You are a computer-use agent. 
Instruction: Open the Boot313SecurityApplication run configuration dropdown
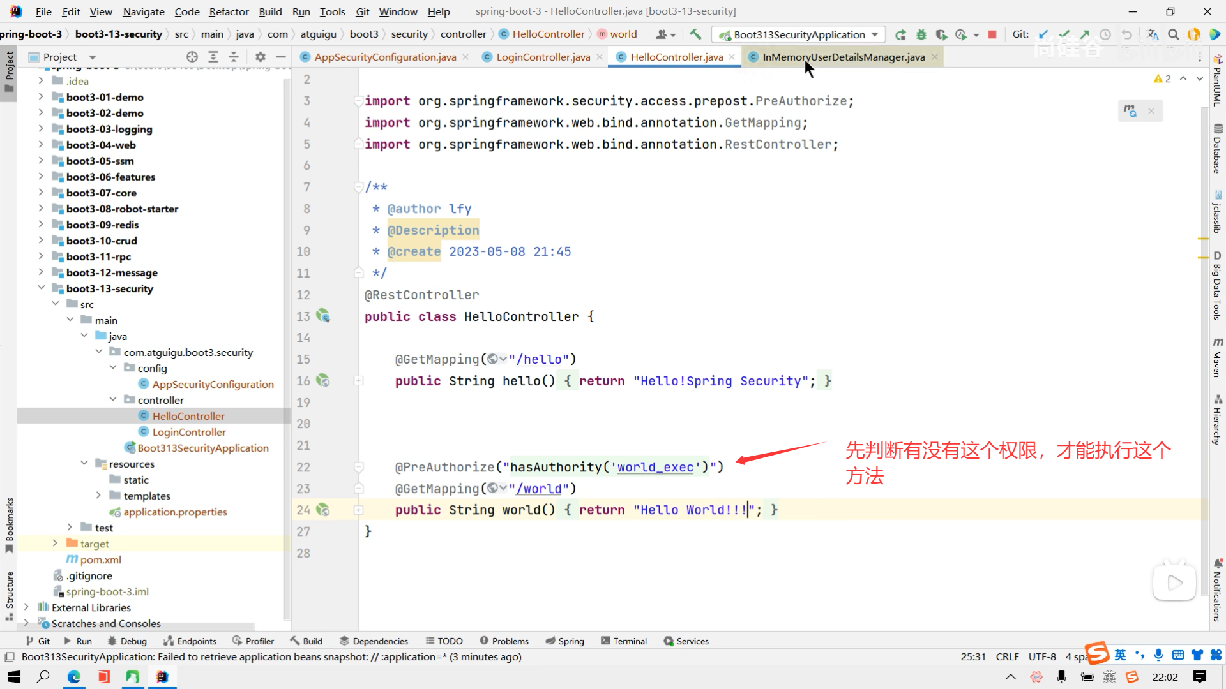tap(798, 34)
